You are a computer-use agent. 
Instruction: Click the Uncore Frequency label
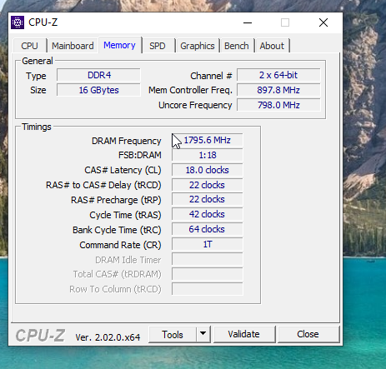point(195,105)
